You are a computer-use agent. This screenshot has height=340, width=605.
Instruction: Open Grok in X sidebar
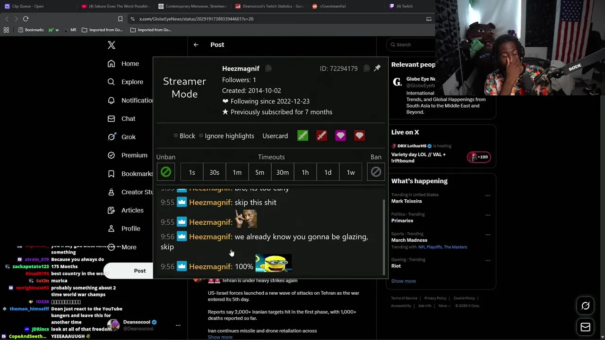[x=121, y=137]
